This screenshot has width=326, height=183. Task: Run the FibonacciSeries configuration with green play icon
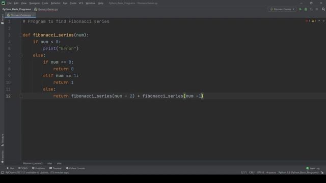pos(300,9)
